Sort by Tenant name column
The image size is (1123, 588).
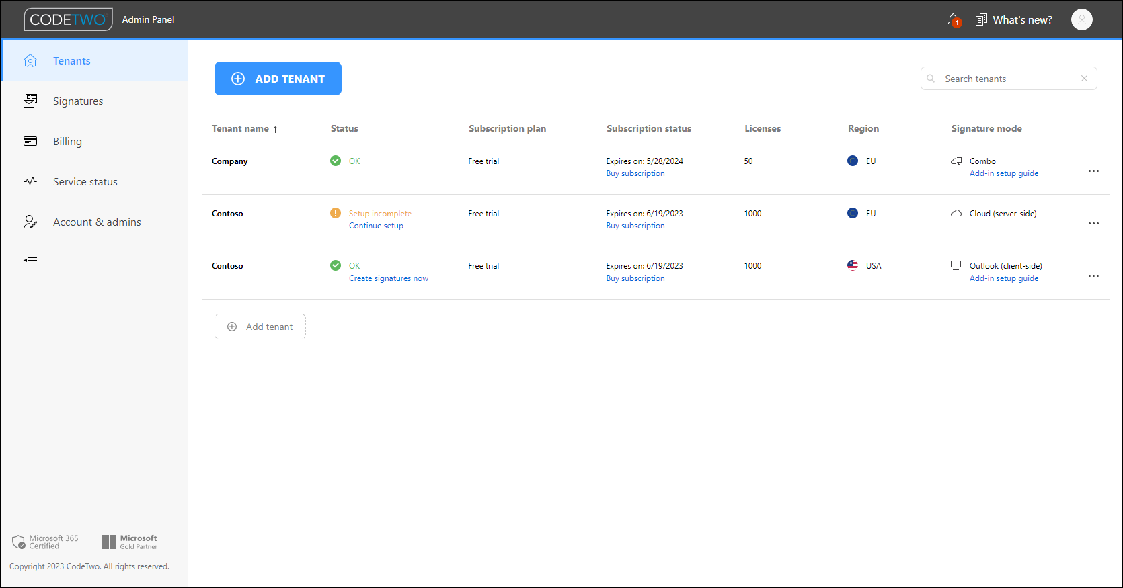(x=245, y=128)
